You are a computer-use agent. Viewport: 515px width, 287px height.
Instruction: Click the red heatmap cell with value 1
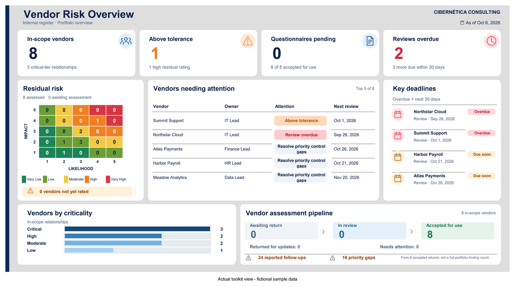[97, 121]
